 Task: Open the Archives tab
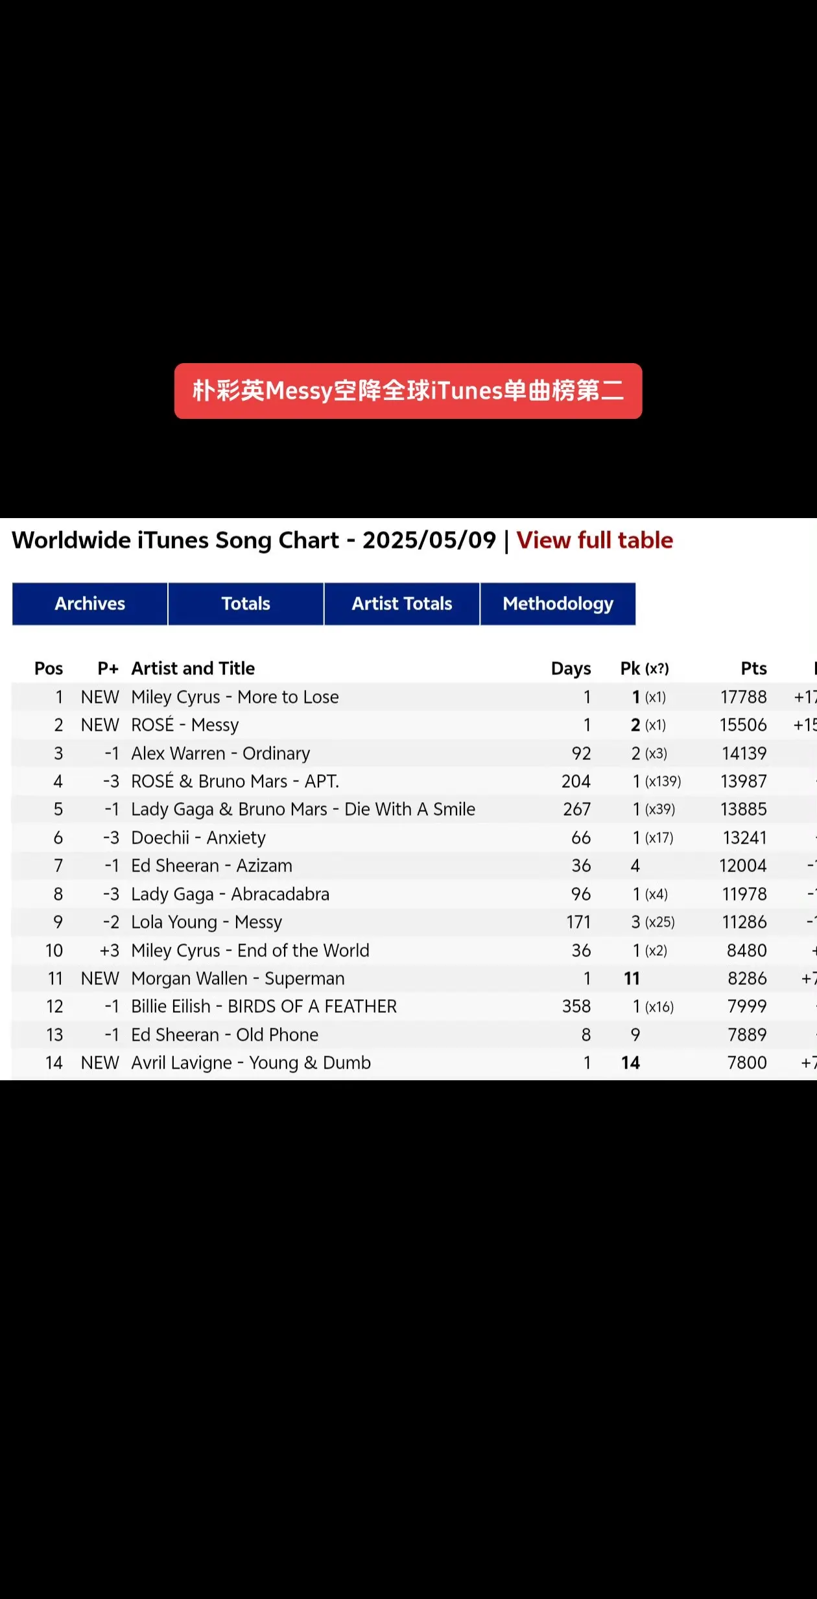pos(89,604)
